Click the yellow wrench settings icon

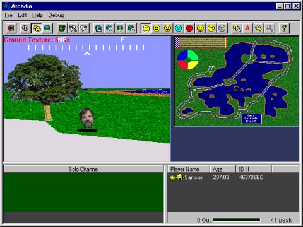pyautogui.click(x=258, y=28)
